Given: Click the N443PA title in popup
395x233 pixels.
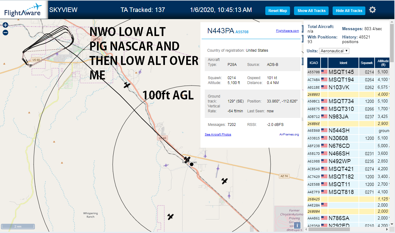Looking at the screenshot, I should 221,31.
